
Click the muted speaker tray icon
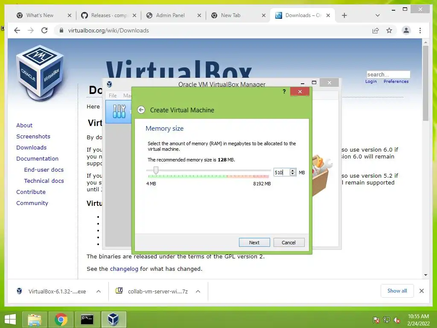397,320
